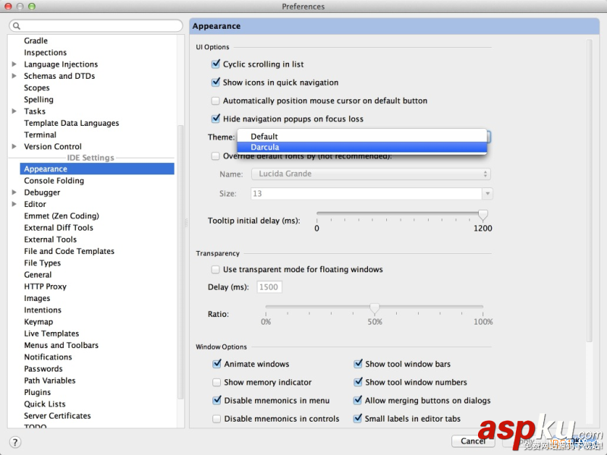Select Path Variables item

click(x=49, y=381)
